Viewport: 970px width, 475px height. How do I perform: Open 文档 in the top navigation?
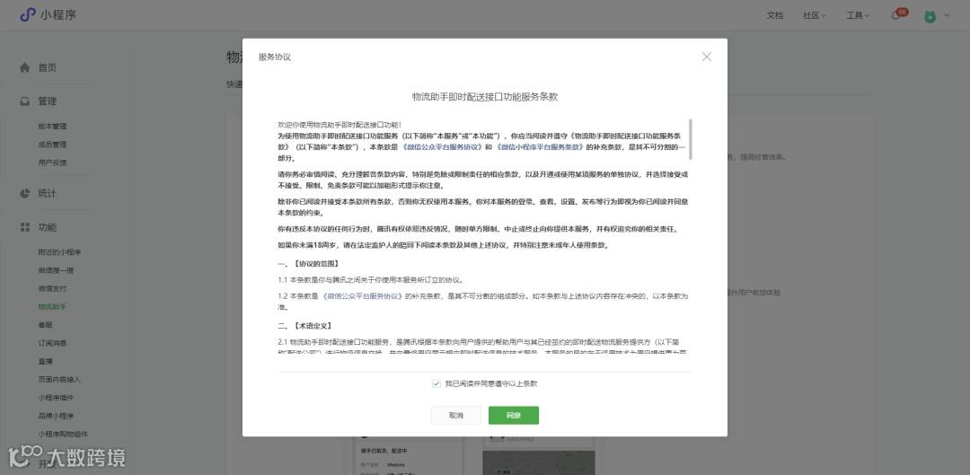click(774, 15)
